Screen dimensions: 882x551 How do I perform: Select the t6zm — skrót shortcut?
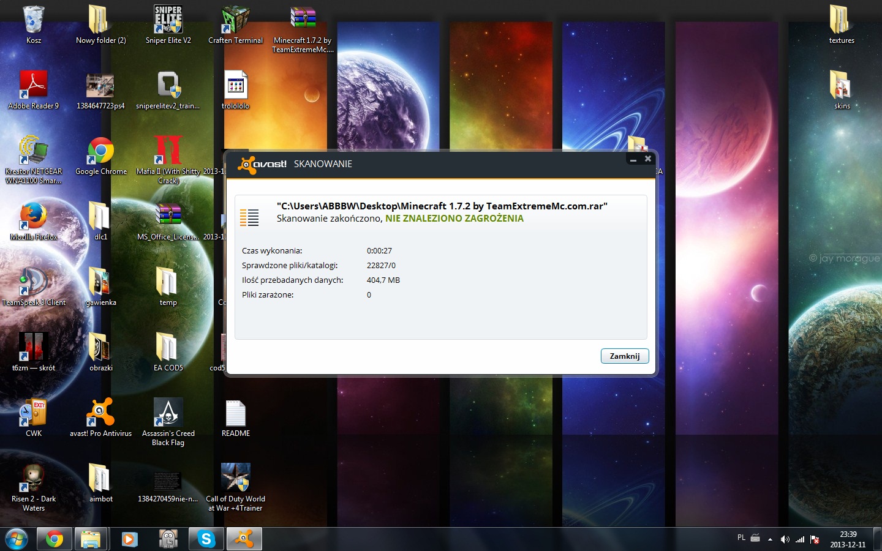(34, 353)
